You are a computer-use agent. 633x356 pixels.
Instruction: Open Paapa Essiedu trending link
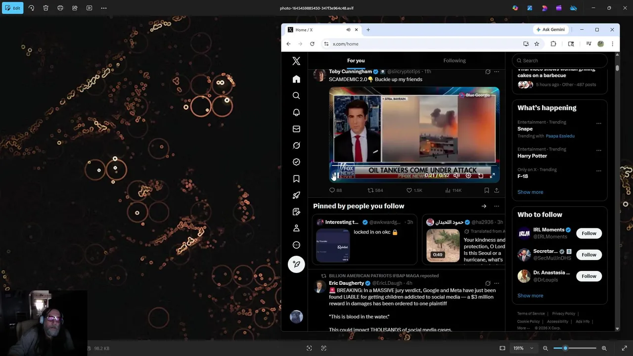point(560,136)
